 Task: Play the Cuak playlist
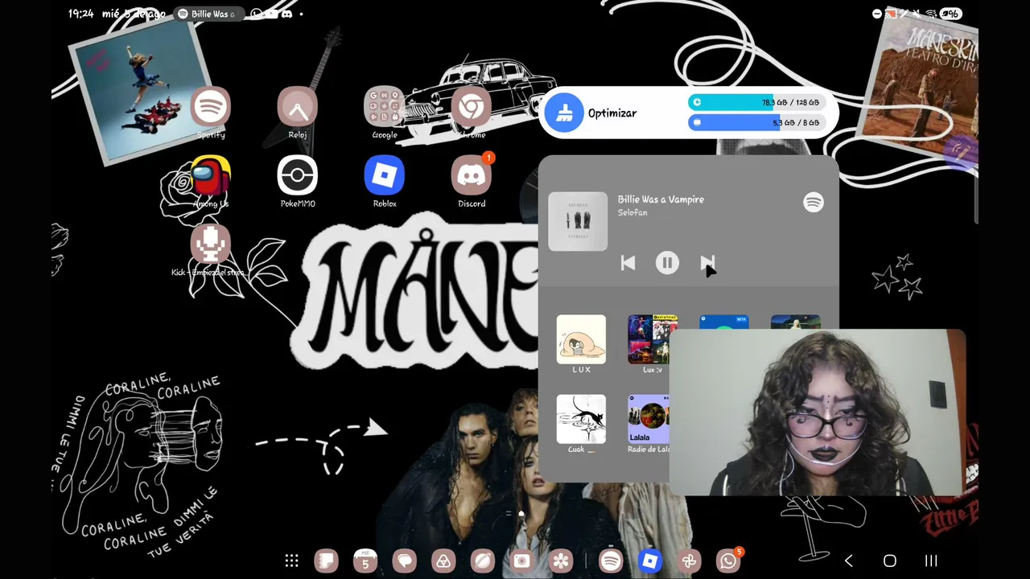tap(581, 419)
